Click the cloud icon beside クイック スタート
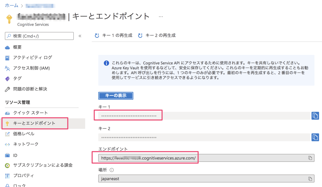Image resolution: width=322 pixels, height=187 pixels. (8, 113)
